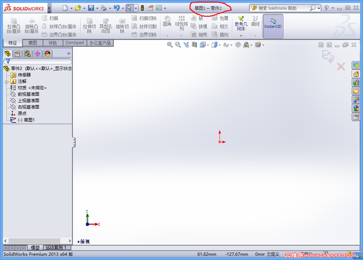This screenshot has width=363, height=260.
Task: Click the Section View icon
Action: pos(195,45)
